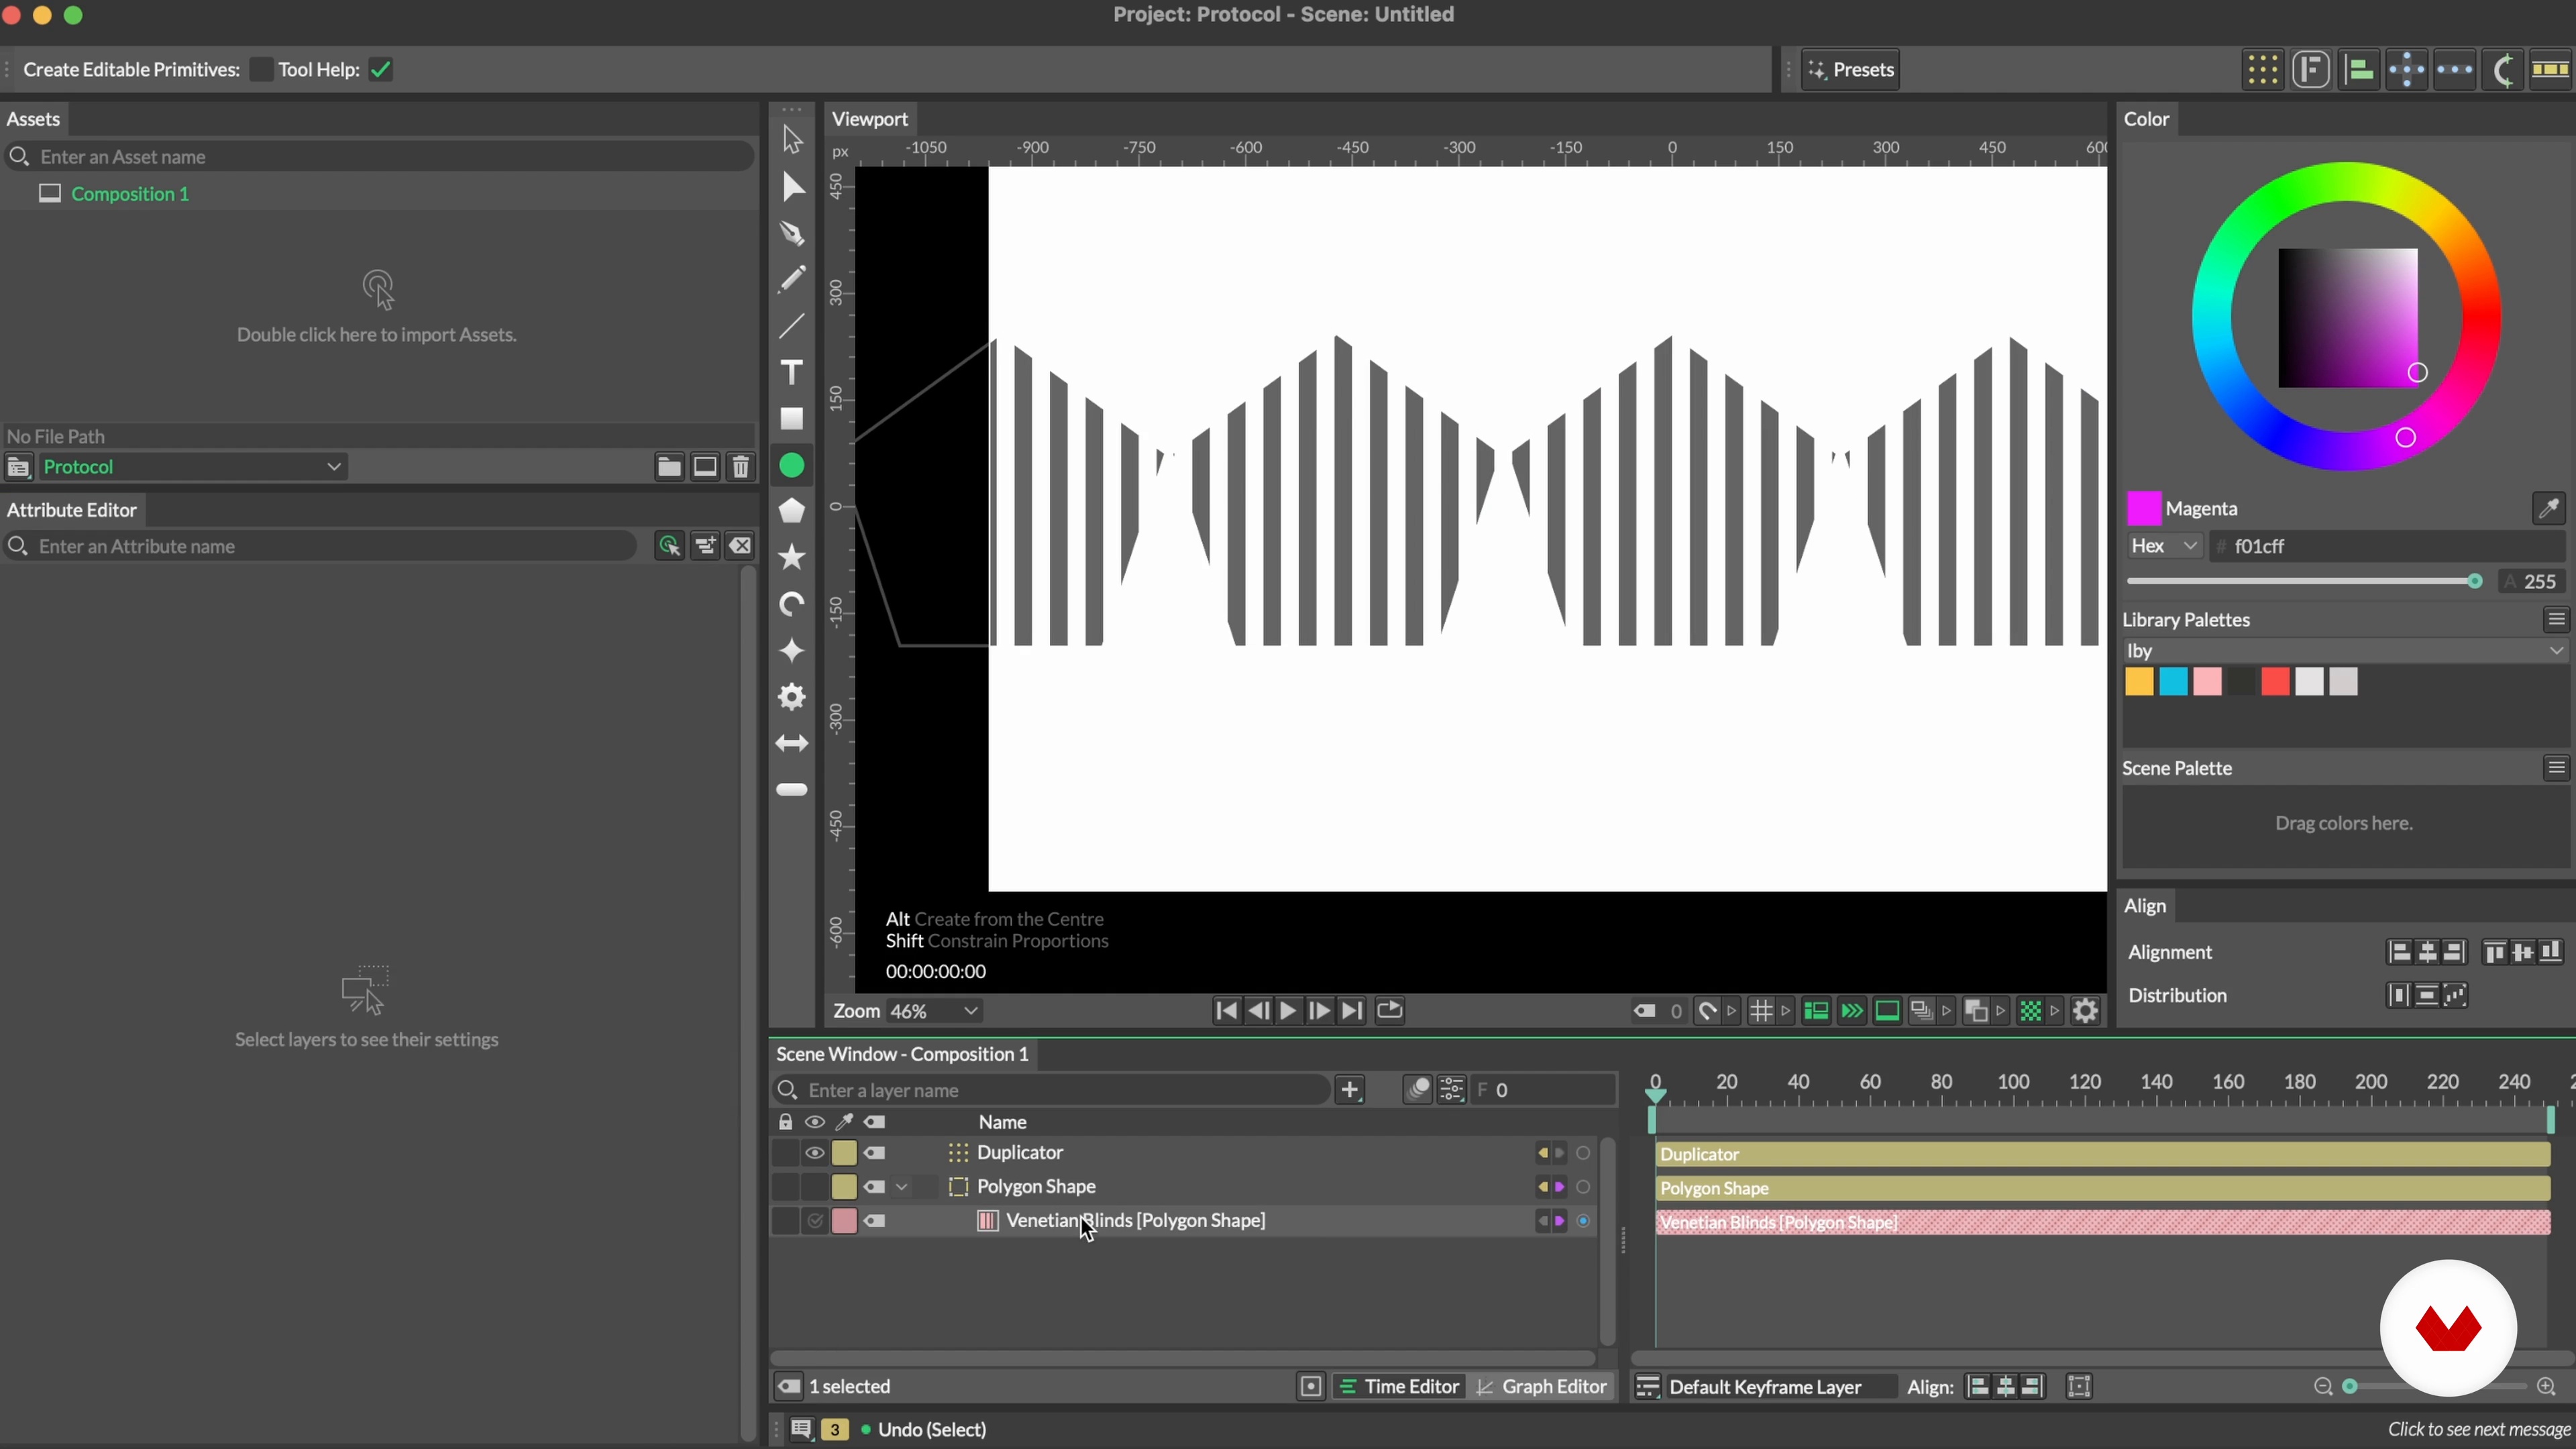
Task: Select the Cog shape tool
Action: pyautogui.click(x=792, y=697)
